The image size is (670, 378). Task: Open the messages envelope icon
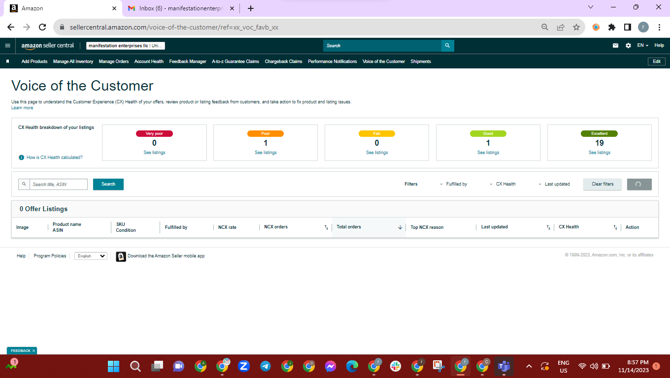[615, 46]
